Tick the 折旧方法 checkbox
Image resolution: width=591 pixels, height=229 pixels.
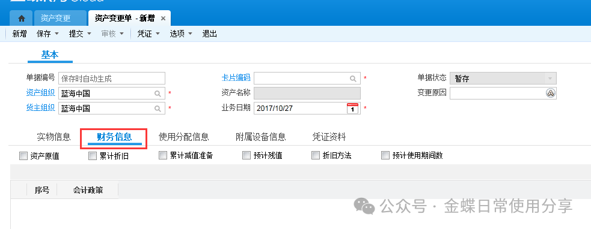click(x=316, y=155)
